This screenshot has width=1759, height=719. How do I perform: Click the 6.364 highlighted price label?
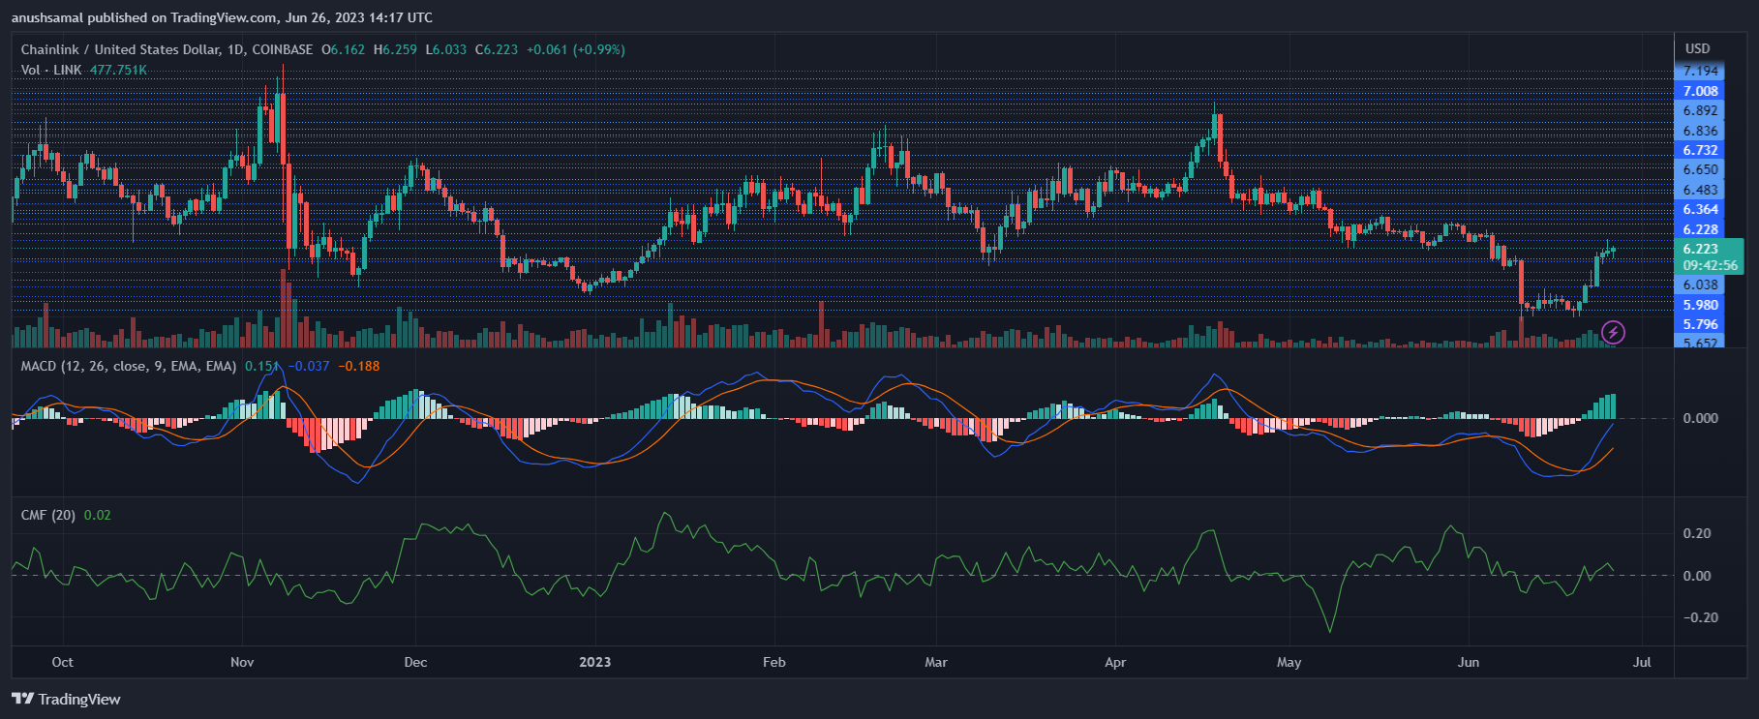(x=1700, y=209)
